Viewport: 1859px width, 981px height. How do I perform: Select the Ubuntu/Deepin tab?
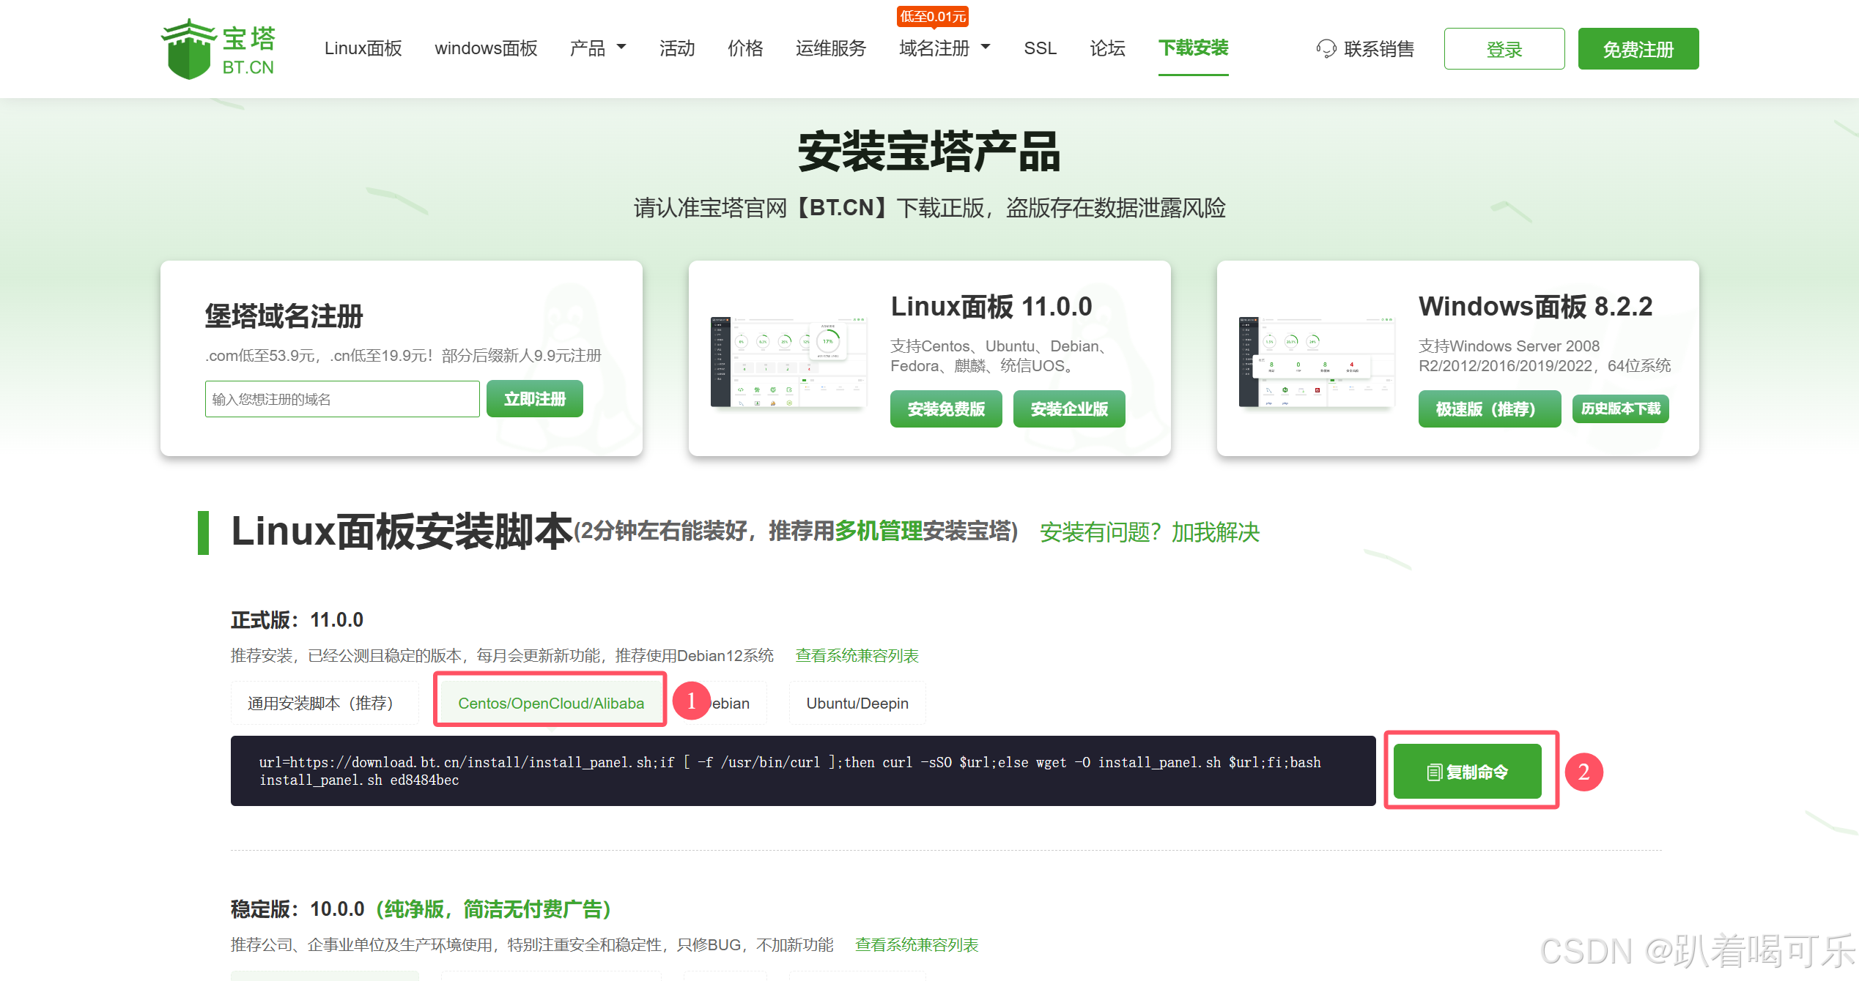[x=857, y=703]
